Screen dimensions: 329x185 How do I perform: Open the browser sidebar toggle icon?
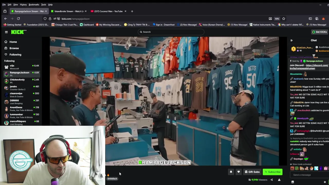click(x=310, y=18)
